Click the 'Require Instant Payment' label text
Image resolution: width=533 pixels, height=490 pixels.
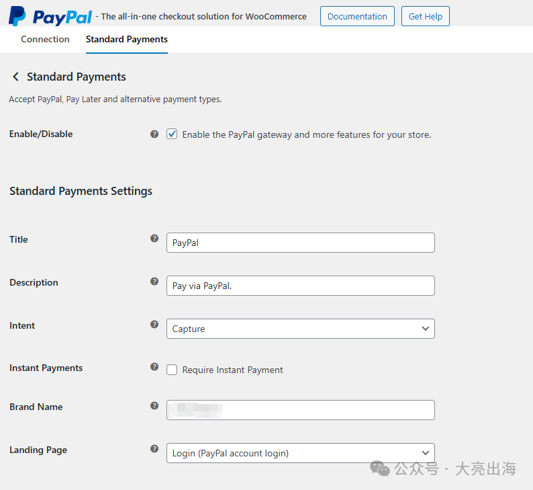tap(232, 370)
